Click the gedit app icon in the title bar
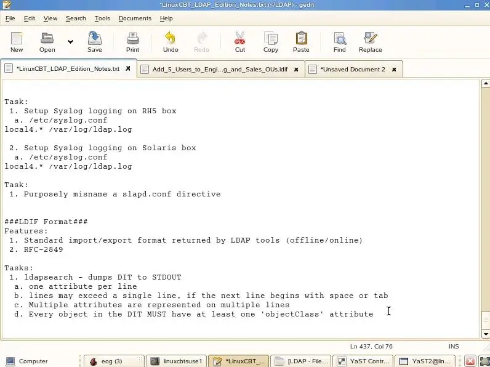This screenshot has height=367, width=490. point(7,5)
